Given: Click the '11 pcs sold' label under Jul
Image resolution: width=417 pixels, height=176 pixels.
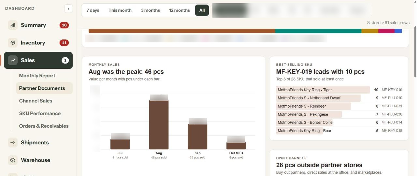Looking at the screenshot, I should pos(120,157).
